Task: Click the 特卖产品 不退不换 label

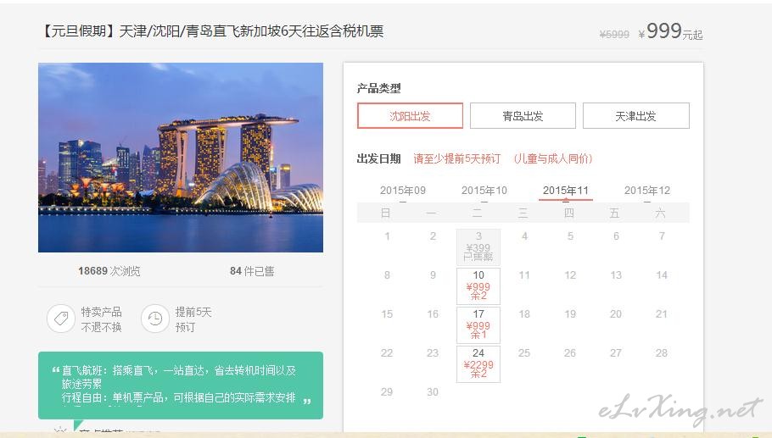Action: [x=102, y=319]
